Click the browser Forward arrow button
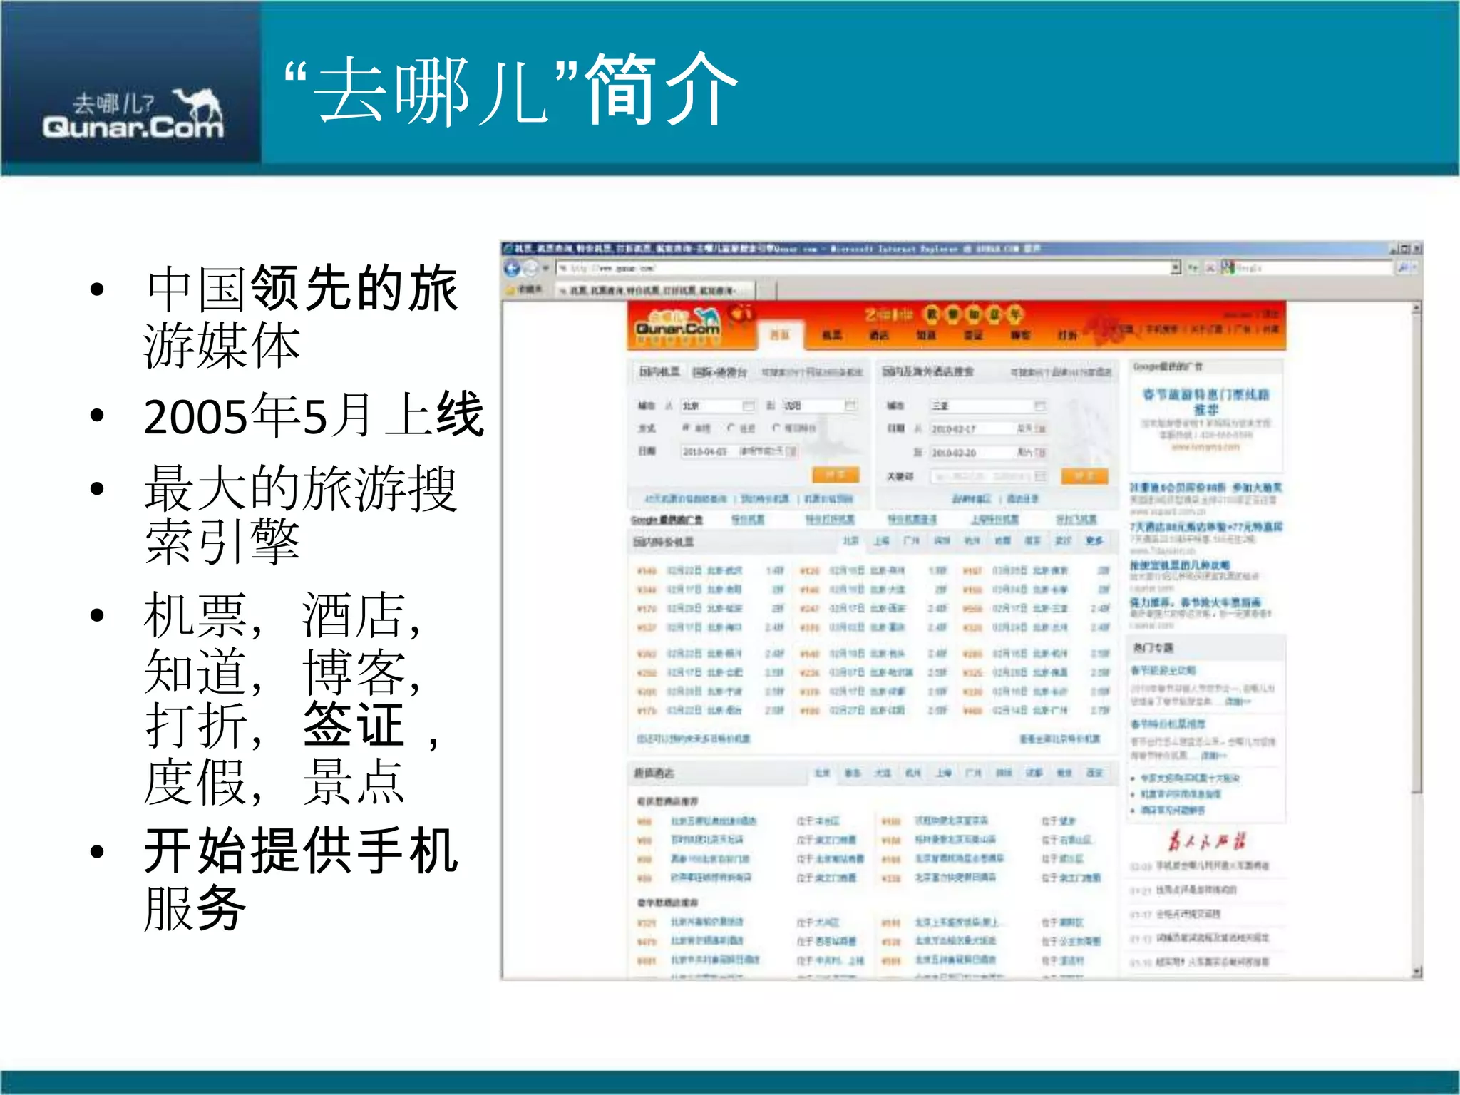 point(530,269)
